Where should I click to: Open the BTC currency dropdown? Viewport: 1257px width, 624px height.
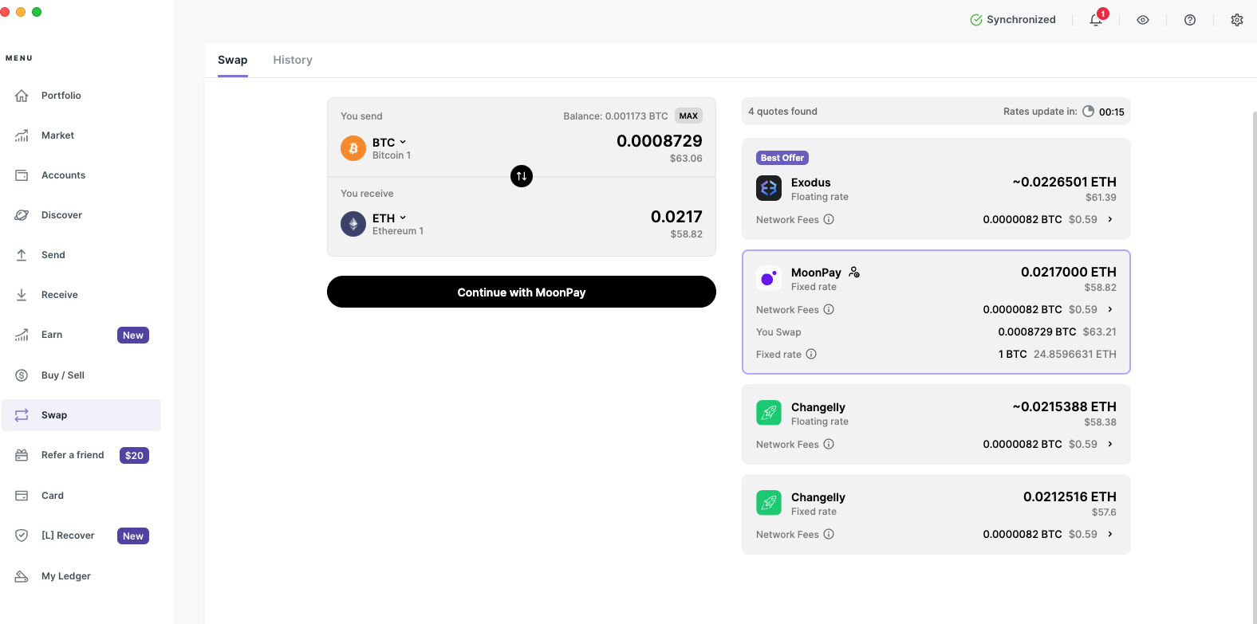click(389, 143)
